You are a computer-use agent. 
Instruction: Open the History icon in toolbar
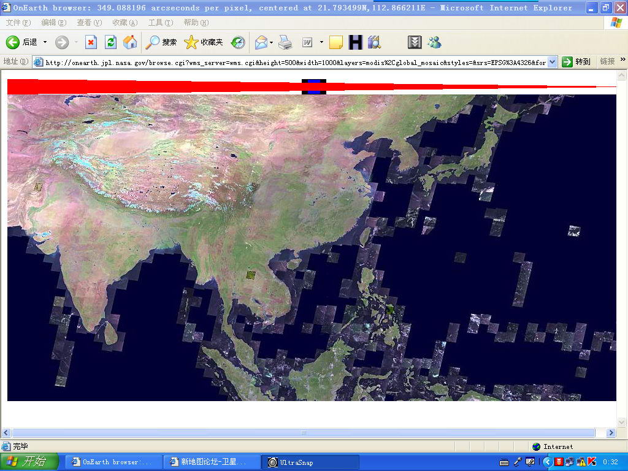pos(238,42)
